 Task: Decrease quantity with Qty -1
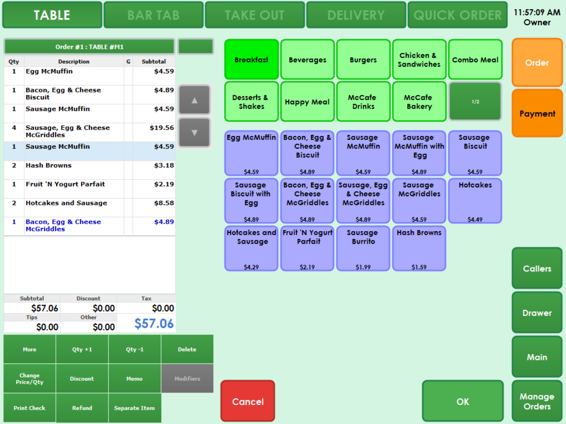click(x=134, y=349)
